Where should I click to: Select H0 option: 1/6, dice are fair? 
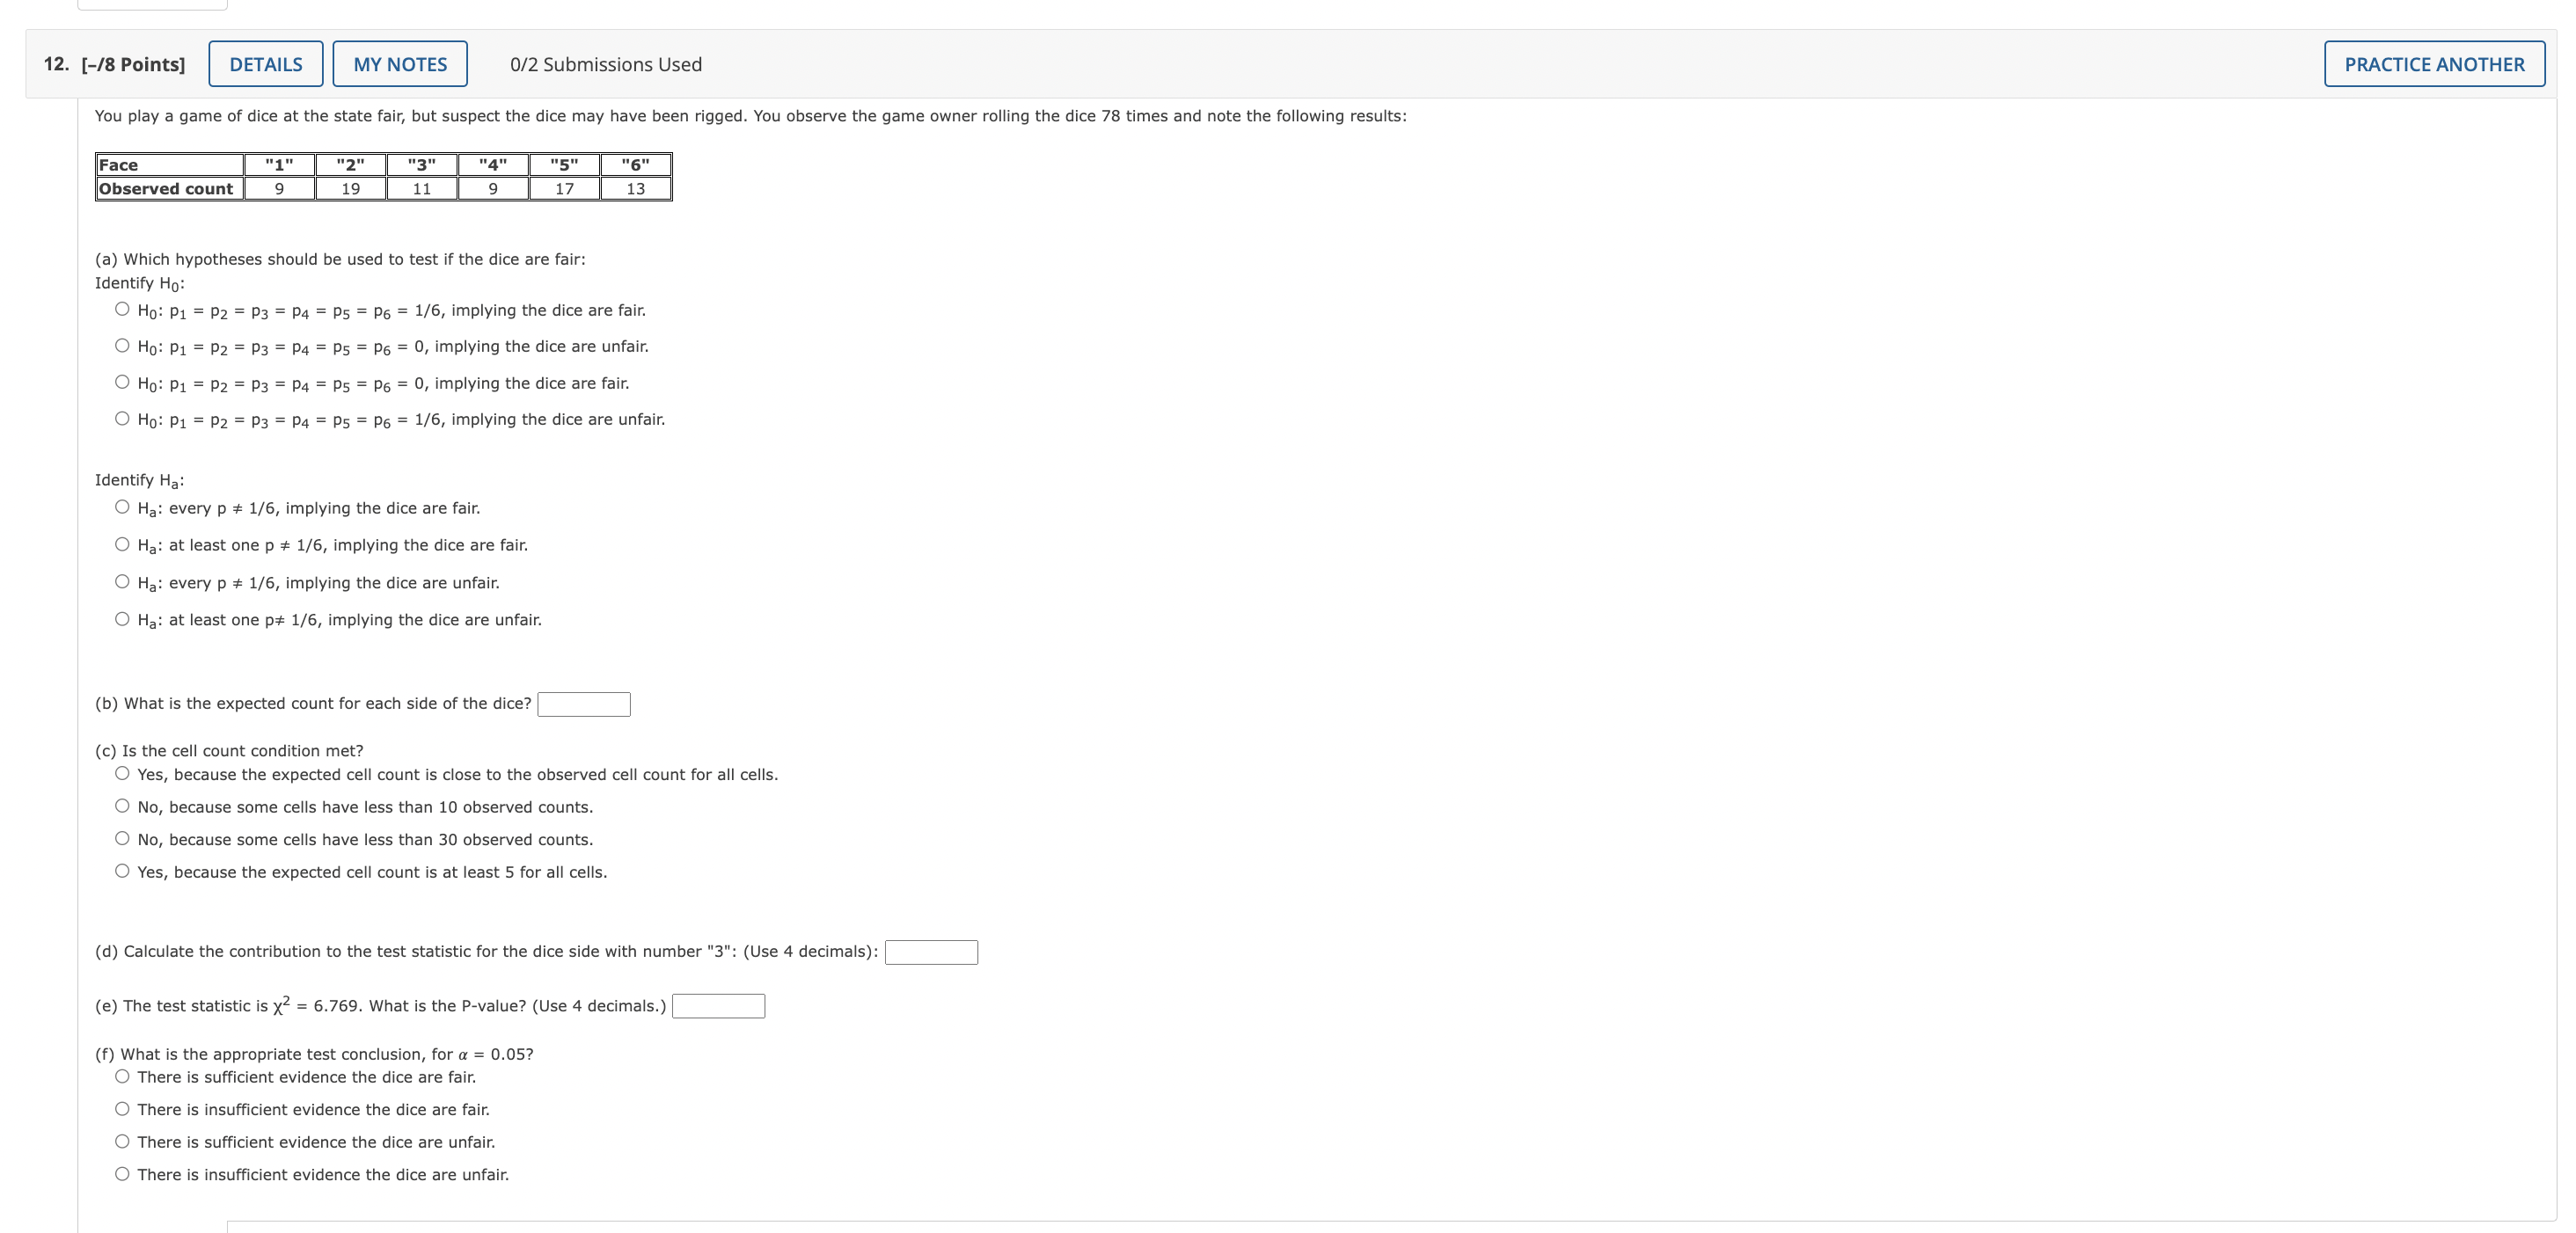click(122, 309)
